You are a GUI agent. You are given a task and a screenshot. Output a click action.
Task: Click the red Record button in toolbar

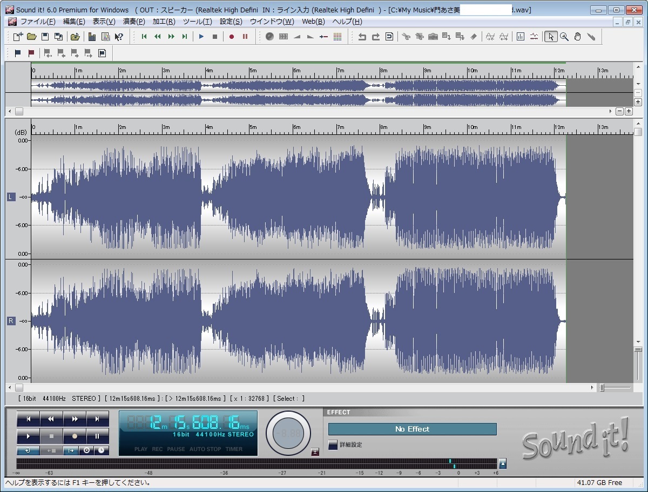(x=232, y=37)
